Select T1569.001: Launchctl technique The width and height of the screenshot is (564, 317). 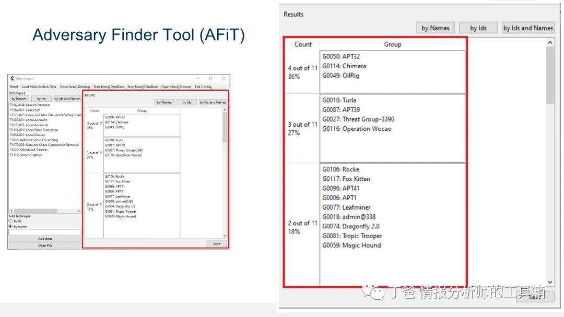[25, 110]
